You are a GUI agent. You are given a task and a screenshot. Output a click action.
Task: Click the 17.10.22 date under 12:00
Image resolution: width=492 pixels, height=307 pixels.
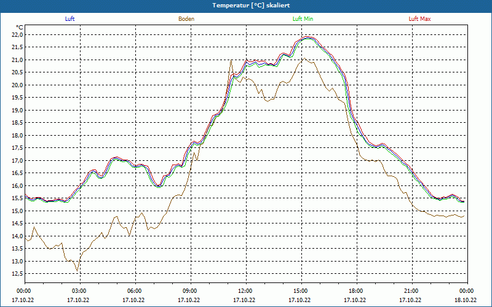244,300
